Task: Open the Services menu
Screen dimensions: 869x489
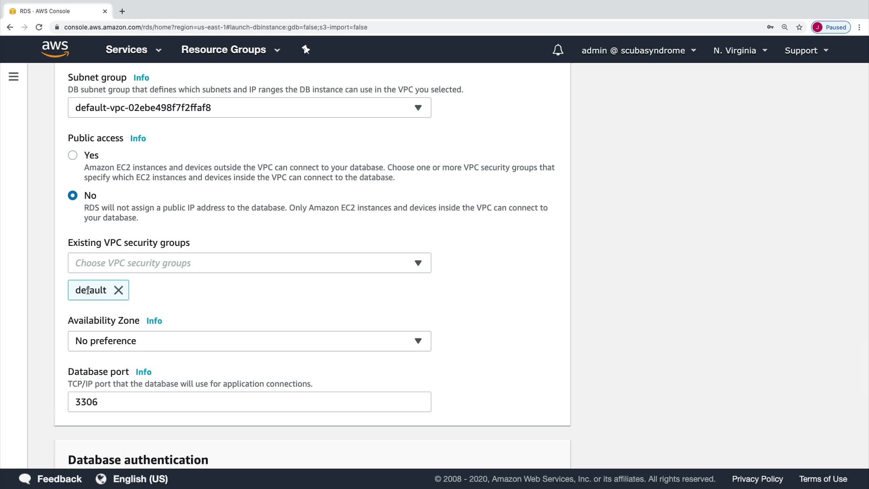Action: click(x=133, y=50)
